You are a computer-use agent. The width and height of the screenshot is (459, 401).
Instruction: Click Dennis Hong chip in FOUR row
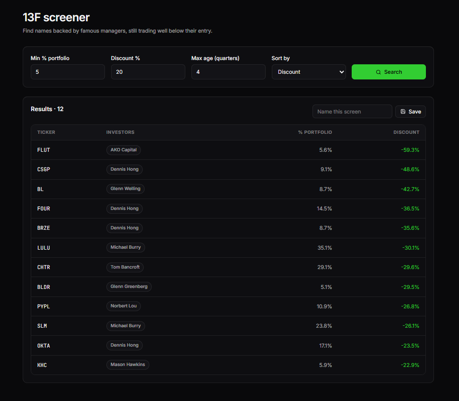click(124, 208)
